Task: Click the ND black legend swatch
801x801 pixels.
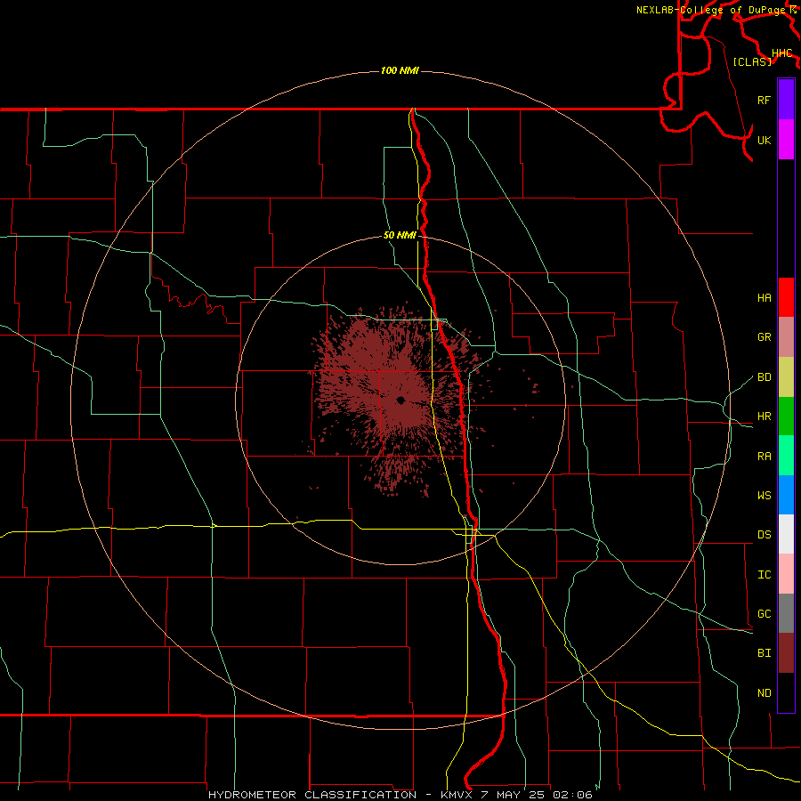Action: pyautogui.click(x=786, y=692)
